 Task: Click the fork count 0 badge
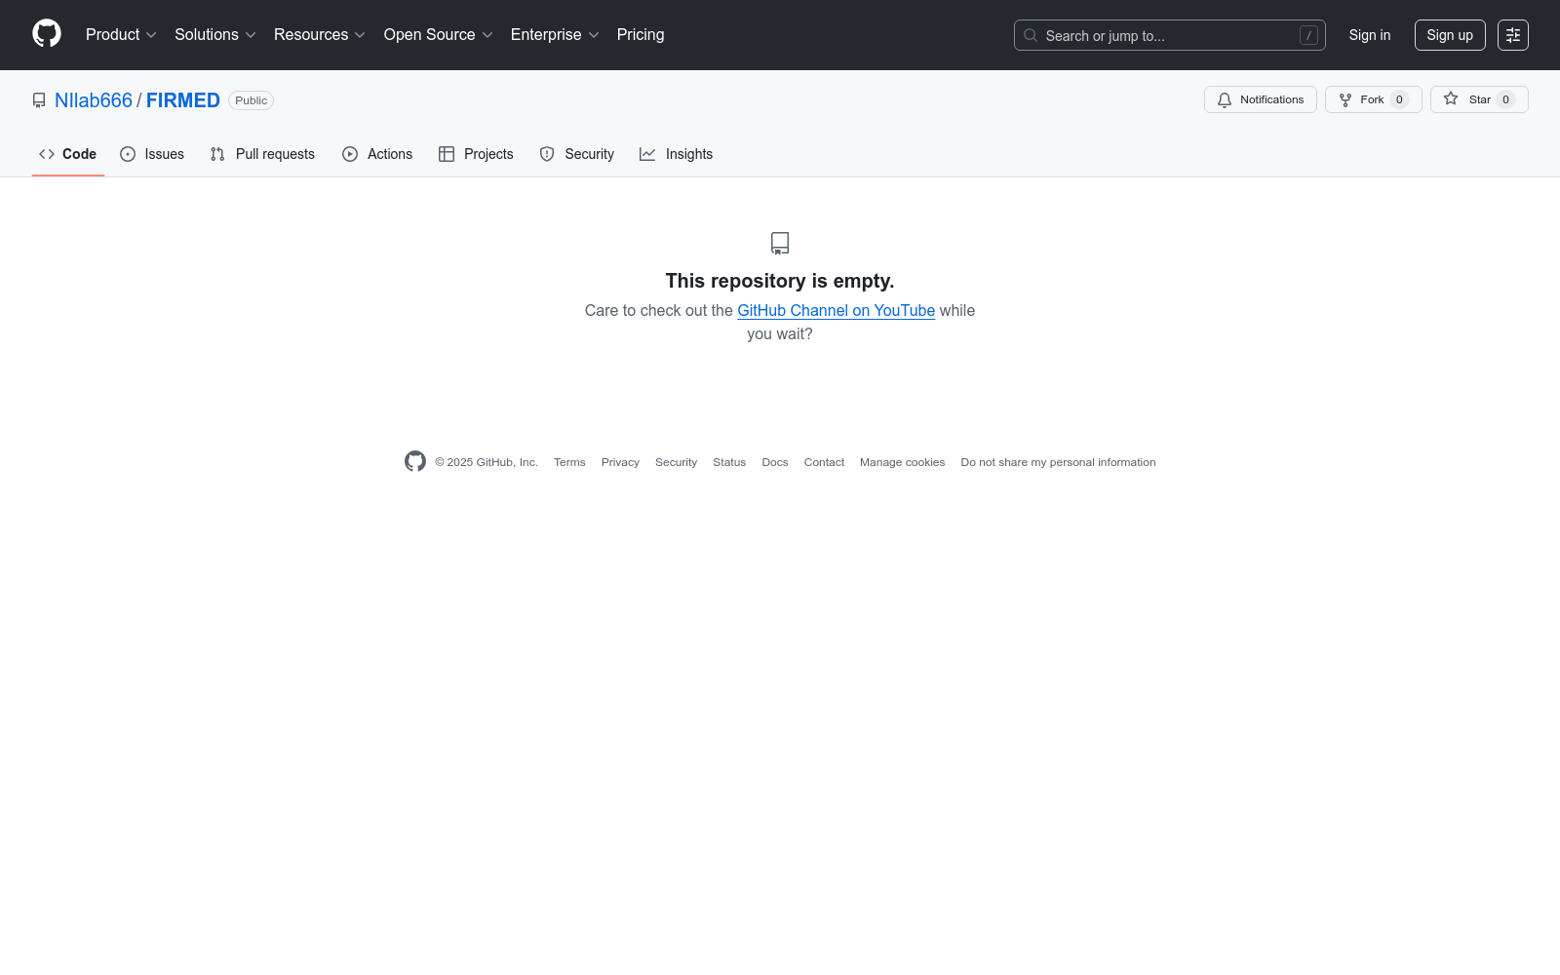(1399, 99)
